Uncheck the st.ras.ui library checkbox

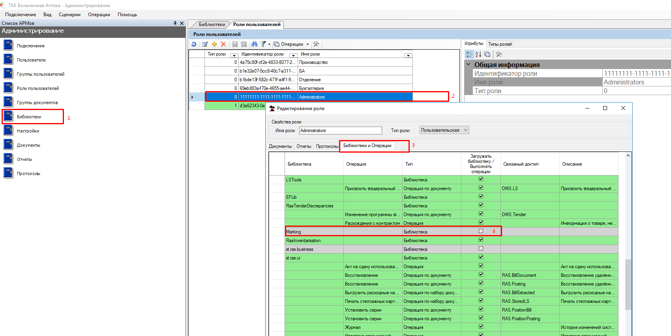[481, 257]
